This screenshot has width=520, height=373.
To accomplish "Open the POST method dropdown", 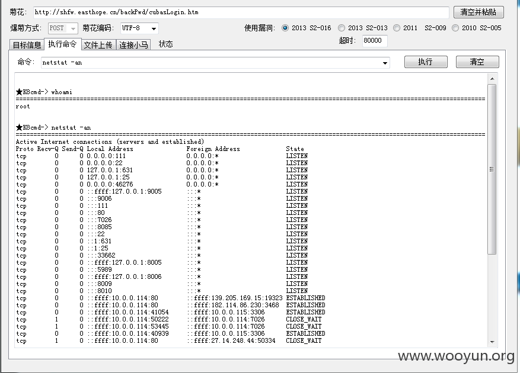I will pos(63,28).
